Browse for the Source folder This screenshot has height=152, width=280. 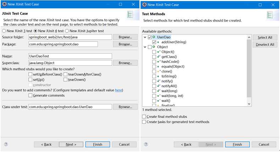(x=125, y=37)
